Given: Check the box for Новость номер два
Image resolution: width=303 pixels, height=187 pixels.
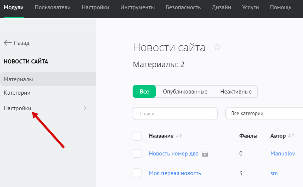Looking at the screenshot, I should 137,153.
